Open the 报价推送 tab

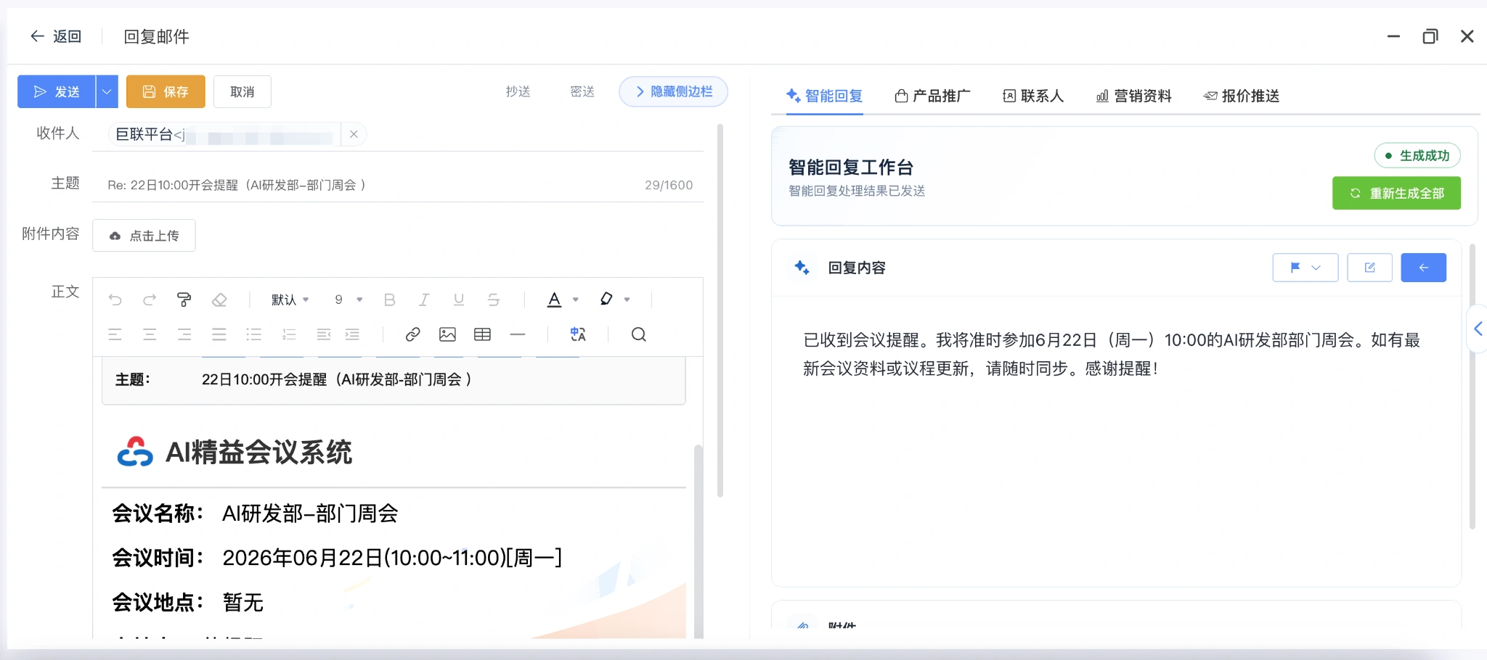[x=1242, y=96]
